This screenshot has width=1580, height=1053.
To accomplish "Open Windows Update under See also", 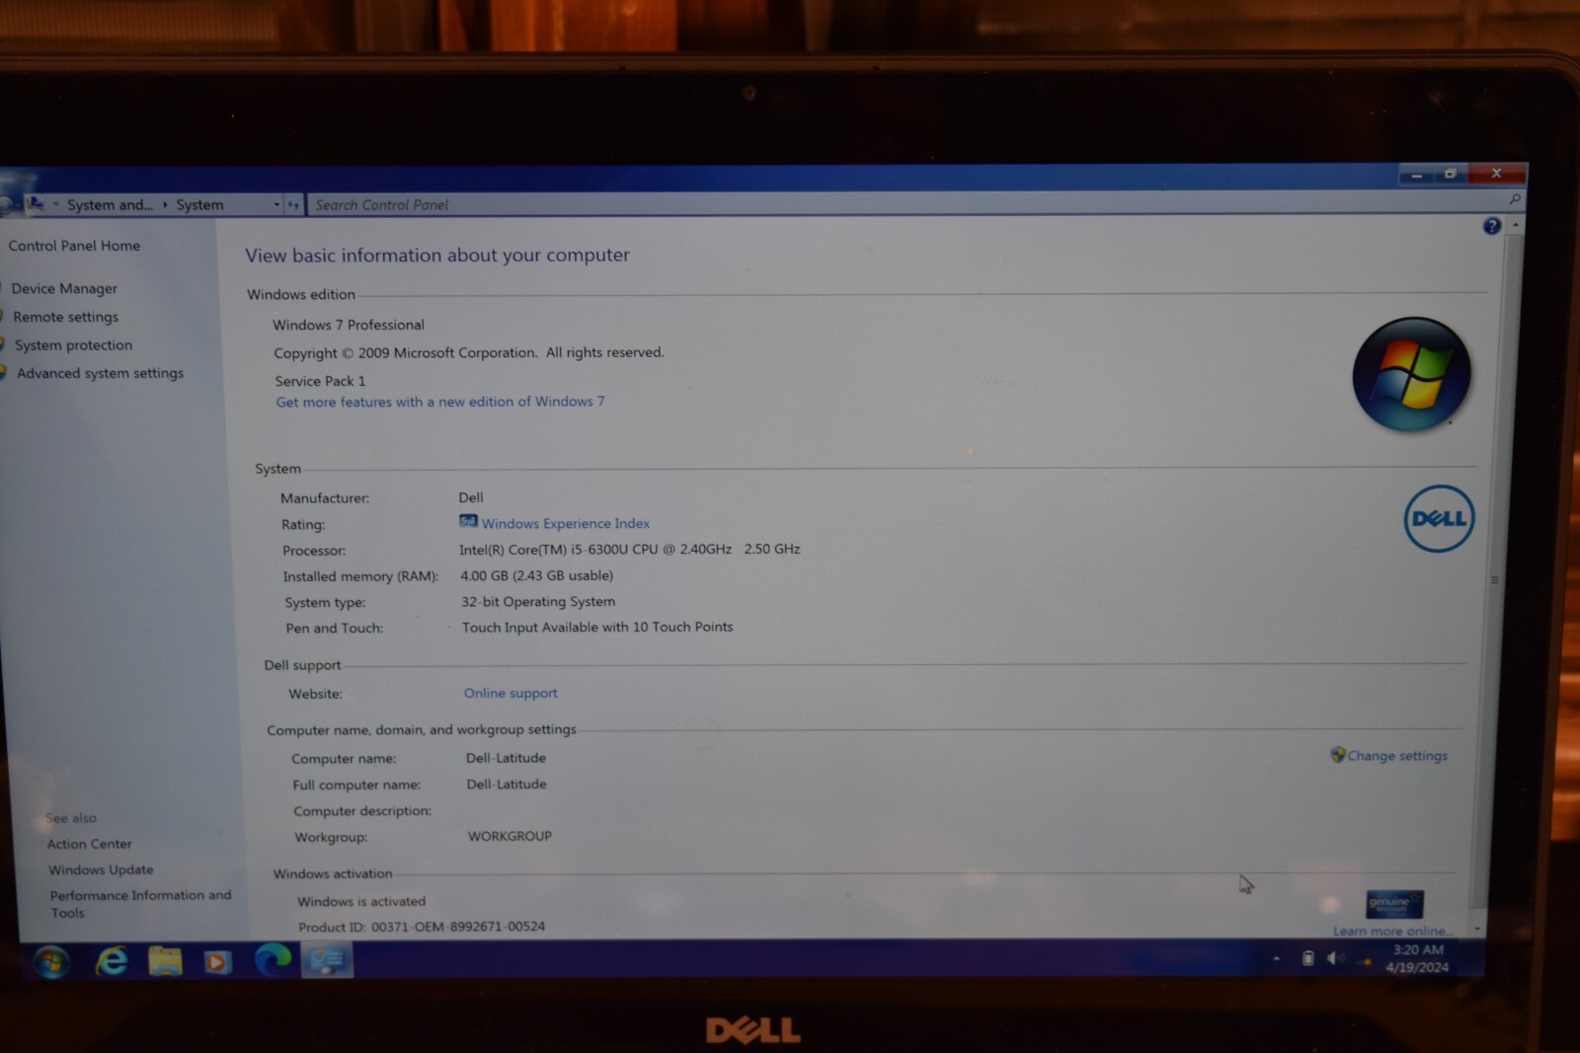I will pos(101,869).
